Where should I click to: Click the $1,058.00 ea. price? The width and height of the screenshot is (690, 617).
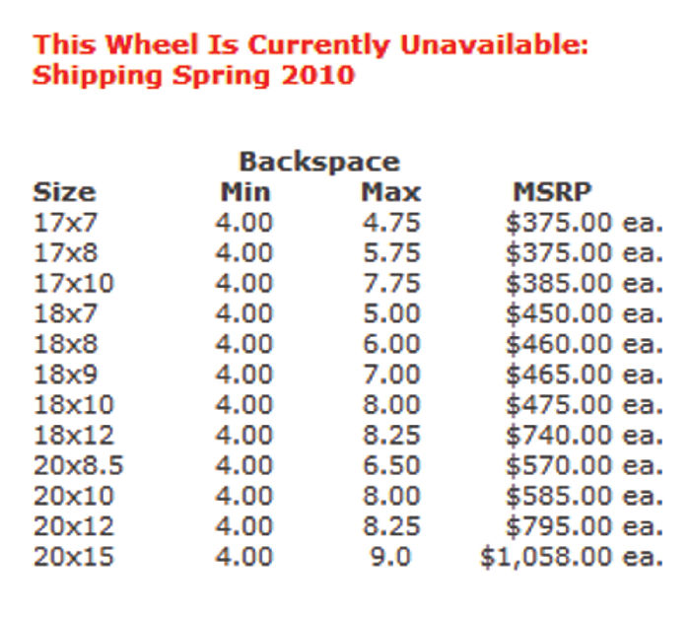point(571,556)
